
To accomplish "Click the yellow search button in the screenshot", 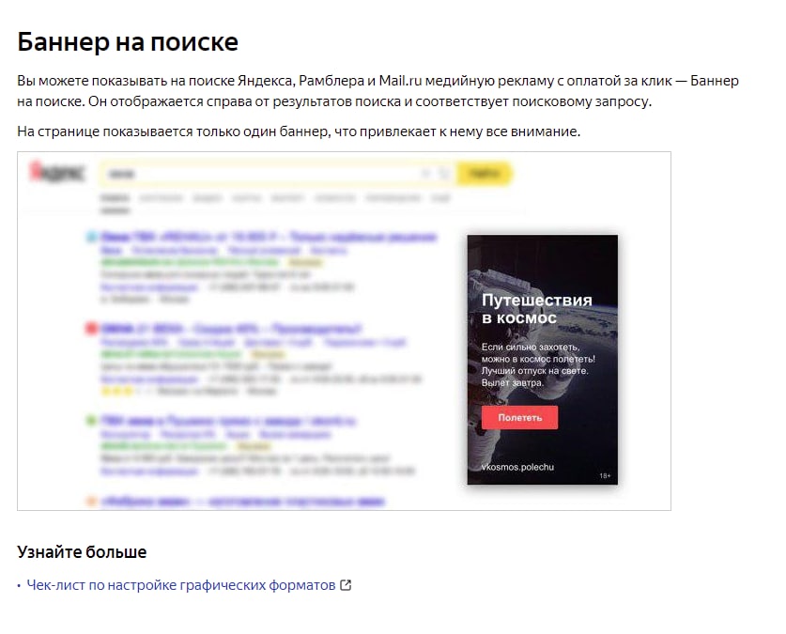I will coord(484,174).
